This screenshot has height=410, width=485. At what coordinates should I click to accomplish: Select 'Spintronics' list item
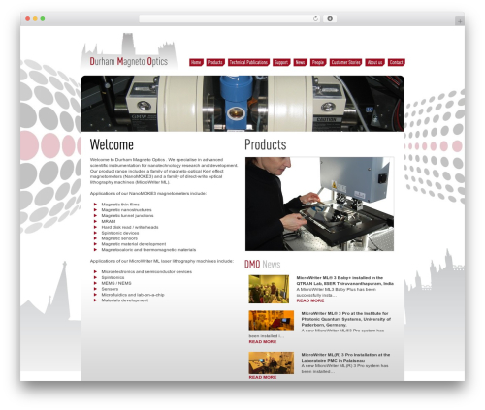113,277
